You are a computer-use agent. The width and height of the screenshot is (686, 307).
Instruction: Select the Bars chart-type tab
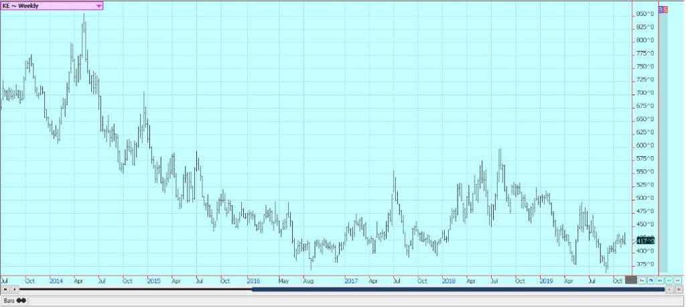[x=15, y=301]
